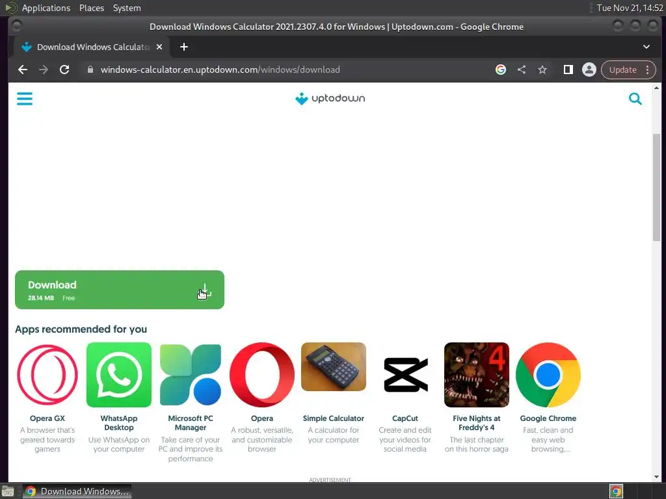
Task: Select the Download Windows Calculator tab
Action: coord(91,47)
